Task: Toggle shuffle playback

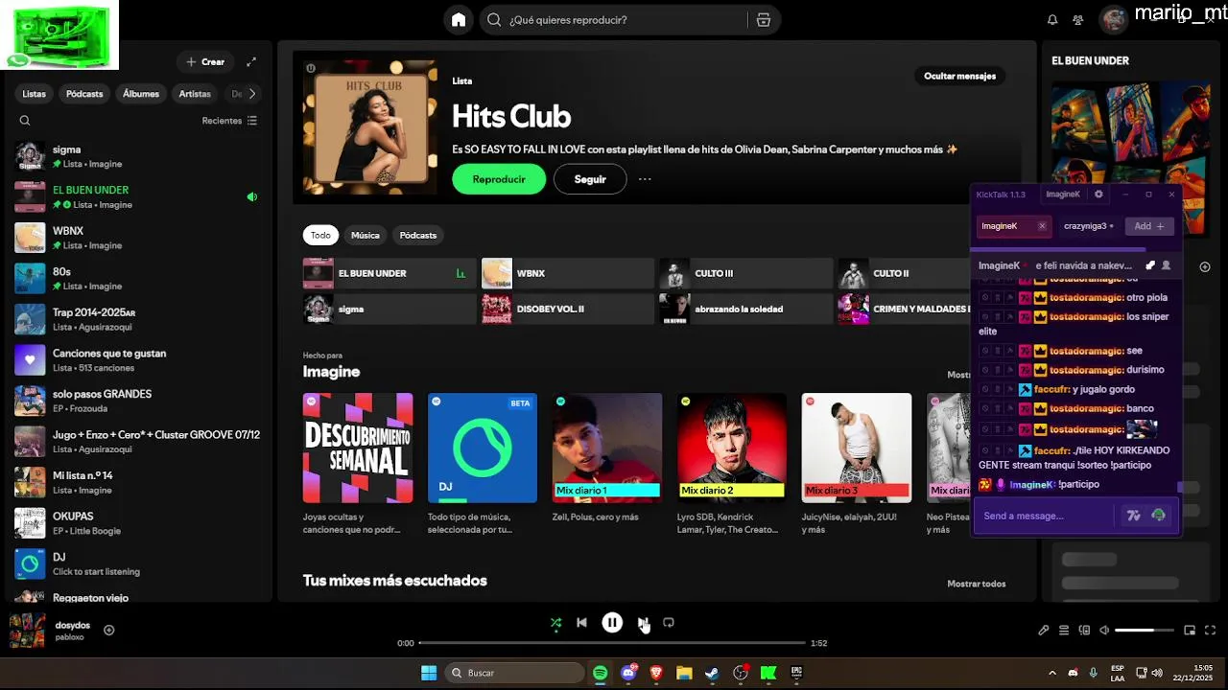Action: [x=555, y=622]
